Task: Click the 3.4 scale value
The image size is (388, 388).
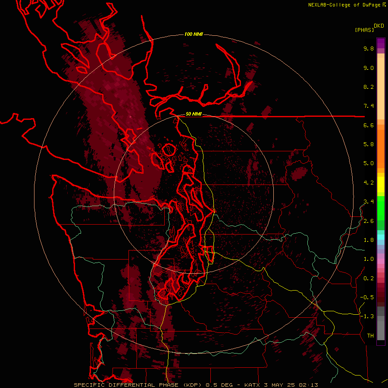Action: [x=369, y=202]
